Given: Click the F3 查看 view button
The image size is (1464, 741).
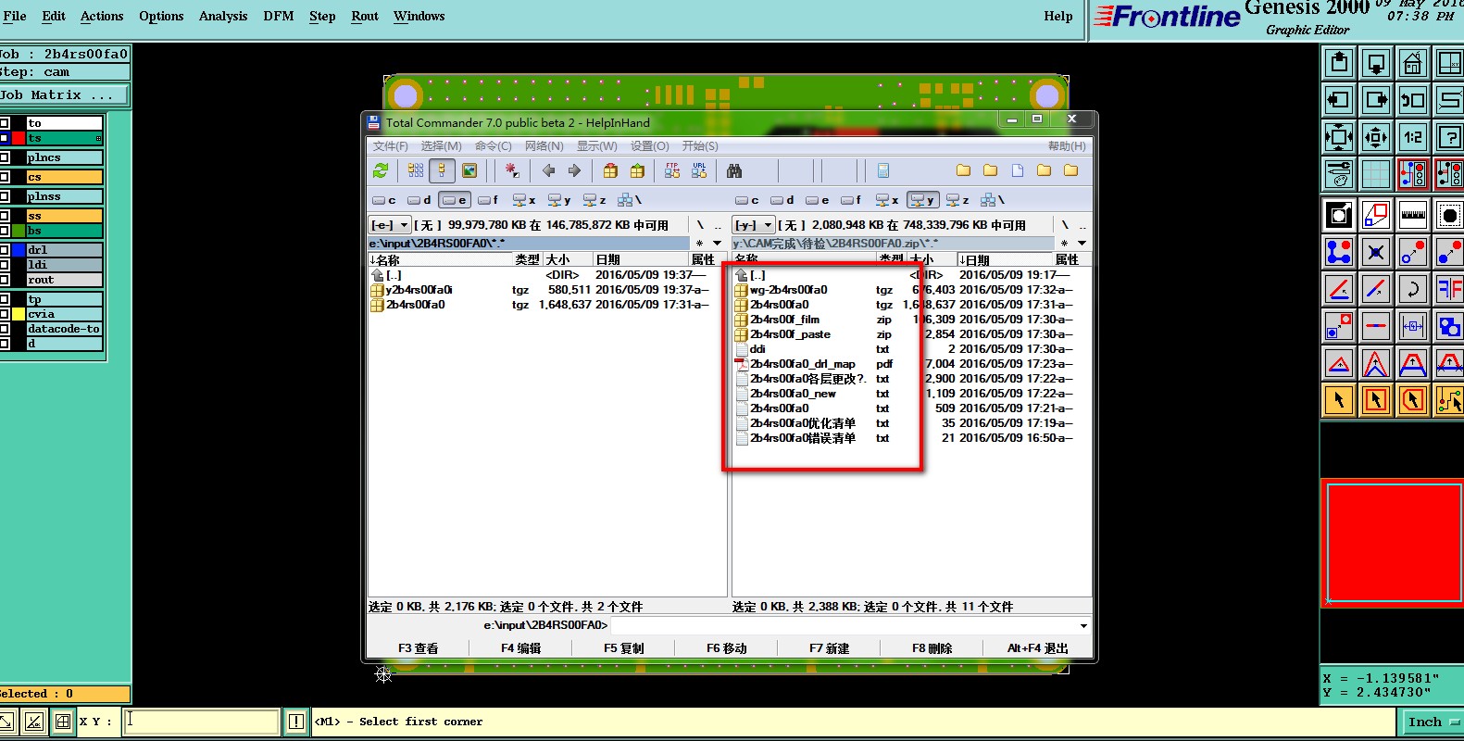Looking at the screenshot, I should 419,648.
